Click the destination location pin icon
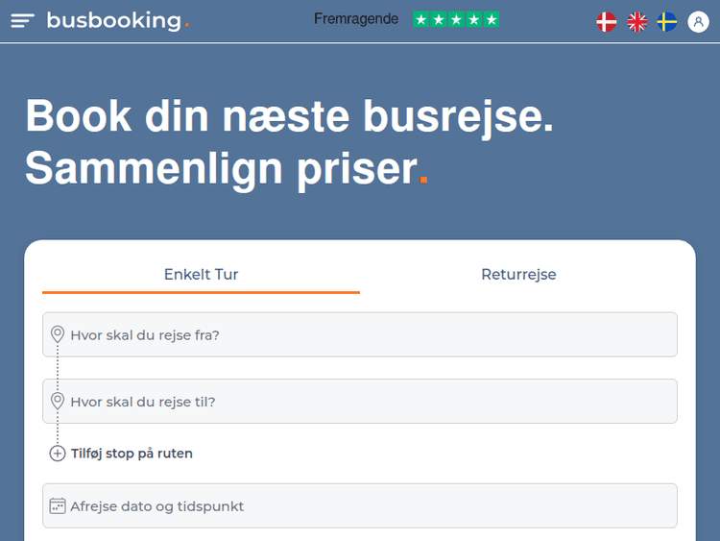 58,401
